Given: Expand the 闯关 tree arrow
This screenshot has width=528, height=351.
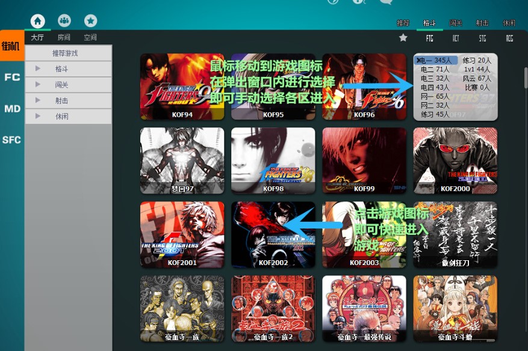Looking at the screenshot, I should point(38,84).
